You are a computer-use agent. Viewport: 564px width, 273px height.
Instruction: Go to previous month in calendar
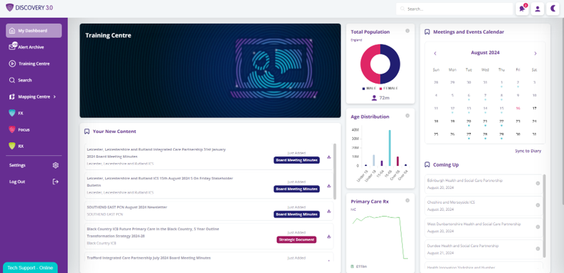(435, 53)
